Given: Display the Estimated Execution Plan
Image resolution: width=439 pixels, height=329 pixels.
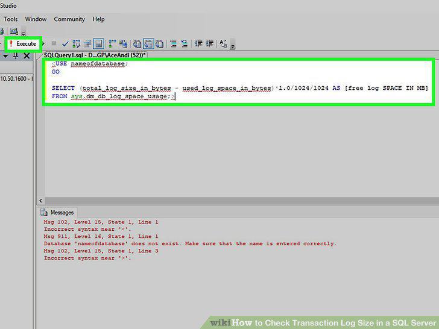Looking at the screenshot, I should pyautogui.click(x=77, y=44).
